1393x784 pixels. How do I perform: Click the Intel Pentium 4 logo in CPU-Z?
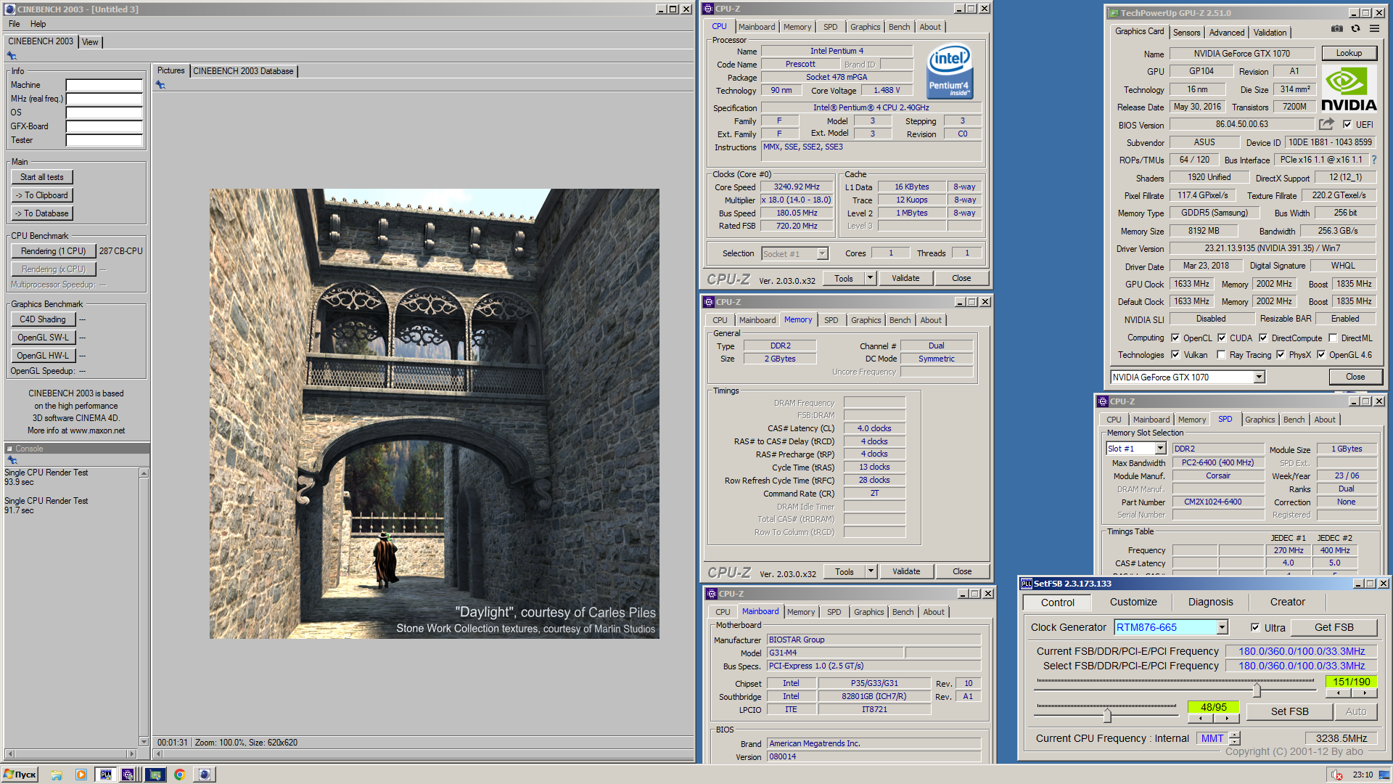pos(950,72)
